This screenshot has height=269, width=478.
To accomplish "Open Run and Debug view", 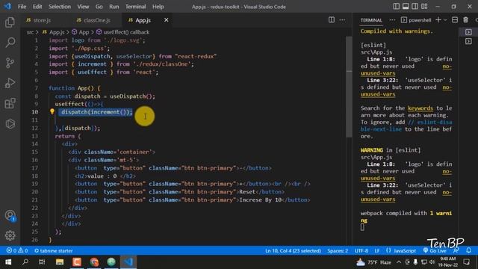I will (10, 83).
